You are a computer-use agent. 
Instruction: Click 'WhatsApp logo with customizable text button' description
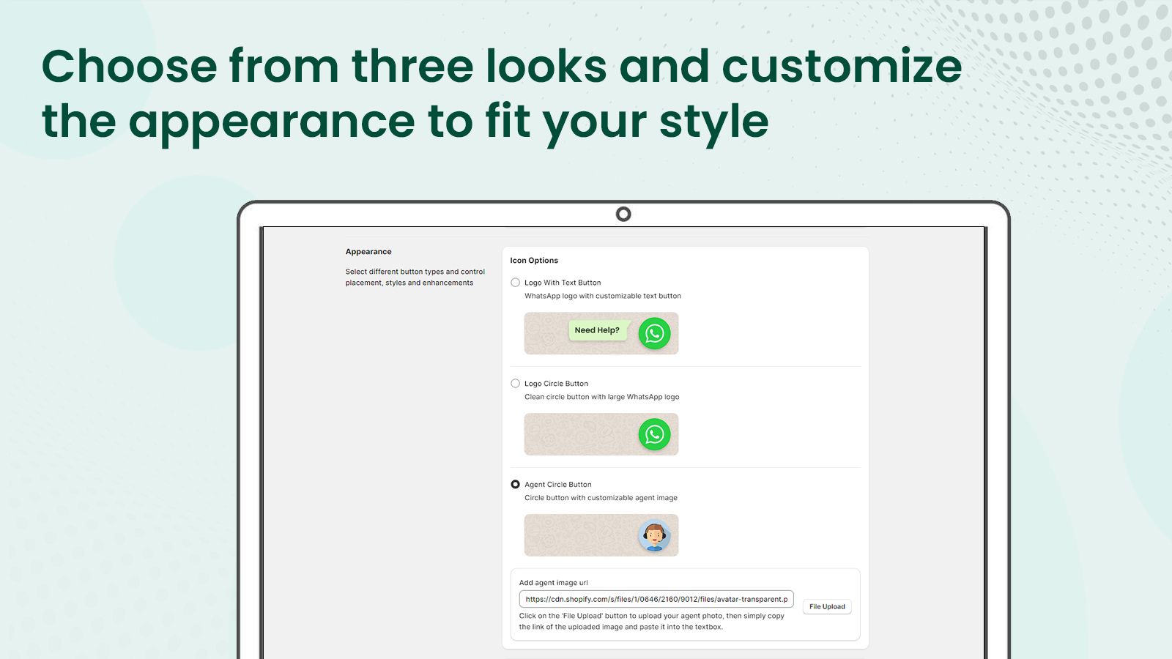(602, 296)
